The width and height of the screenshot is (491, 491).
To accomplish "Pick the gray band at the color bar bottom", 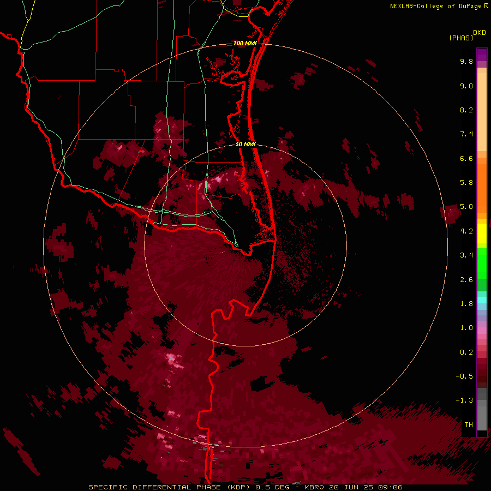I will (482, 415).
